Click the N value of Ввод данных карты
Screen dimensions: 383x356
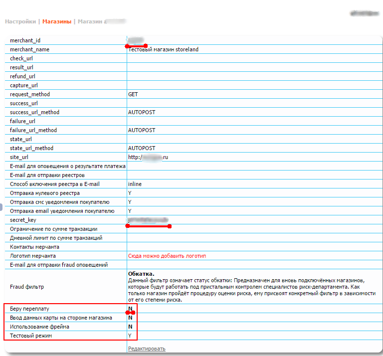click(130, 318)
